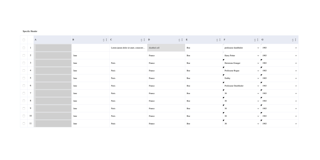Select the row number 7 cell

[30, 93]
